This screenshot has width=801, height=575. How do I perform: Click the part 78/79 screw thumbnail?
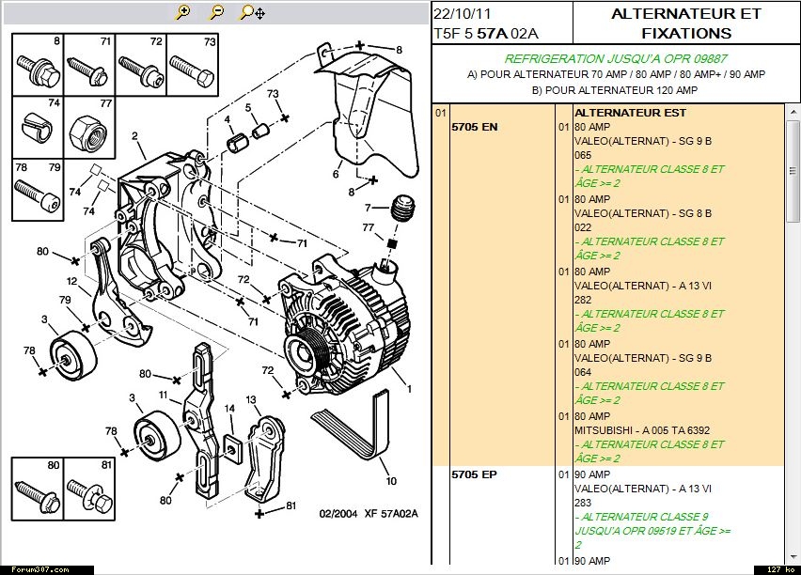pos(38,189)
